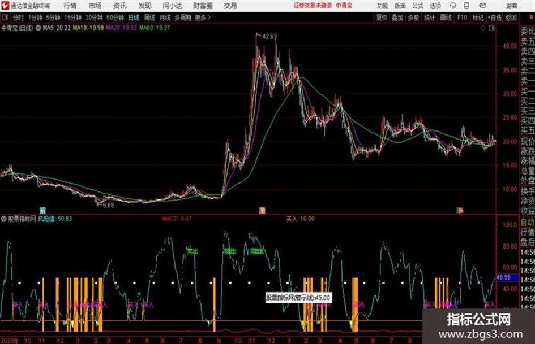Screen dimensions: 535x344
Task: Click the 标记 mark button
Action: pos(478,18)
